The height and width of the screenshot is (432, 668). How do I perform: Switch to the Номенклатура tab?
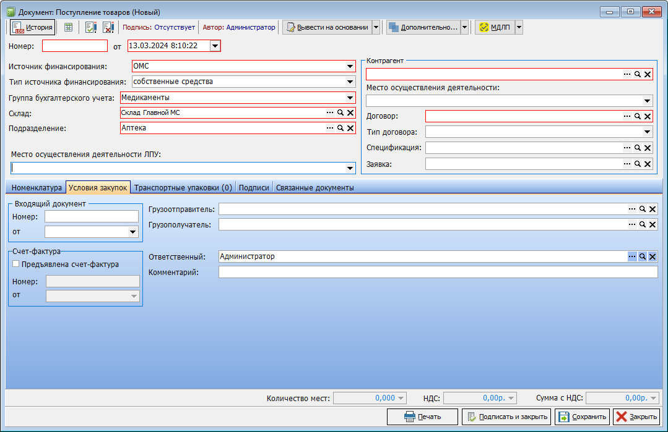[x=37, y=188]
